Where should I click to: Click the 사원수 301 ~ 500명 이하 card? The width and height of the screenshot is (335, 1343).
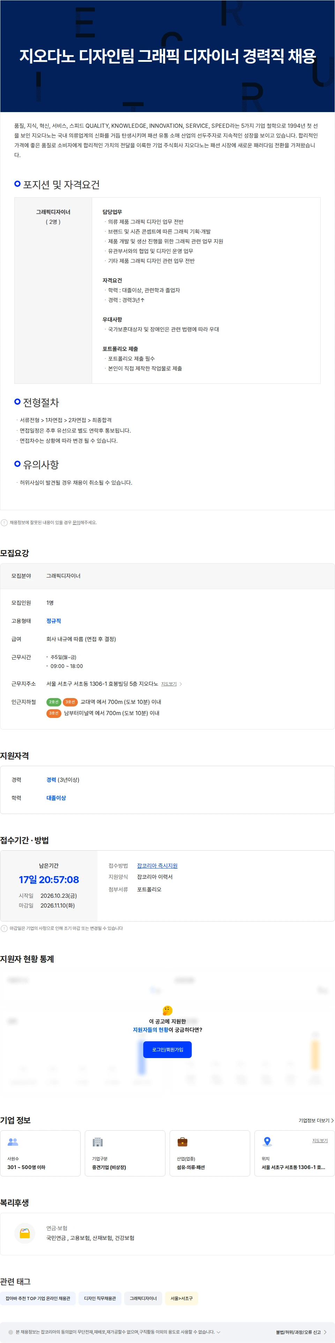(x=40, y=1153)
